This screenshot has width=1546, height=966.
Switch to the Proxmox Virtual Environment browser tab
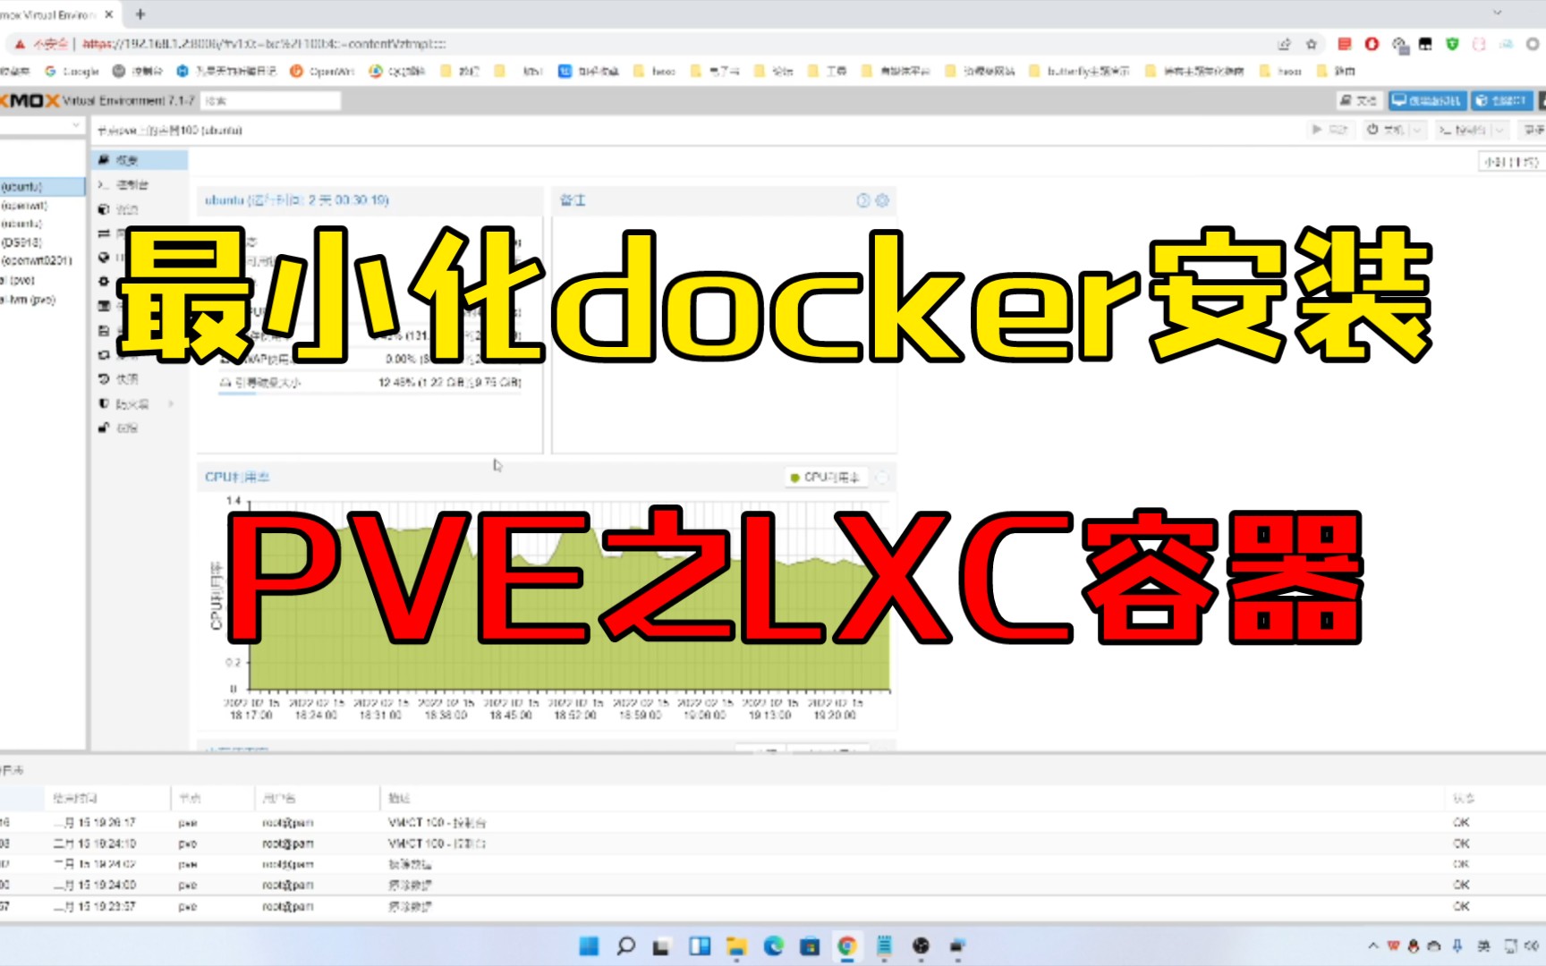pyautogui.click(x=54, y=14)
